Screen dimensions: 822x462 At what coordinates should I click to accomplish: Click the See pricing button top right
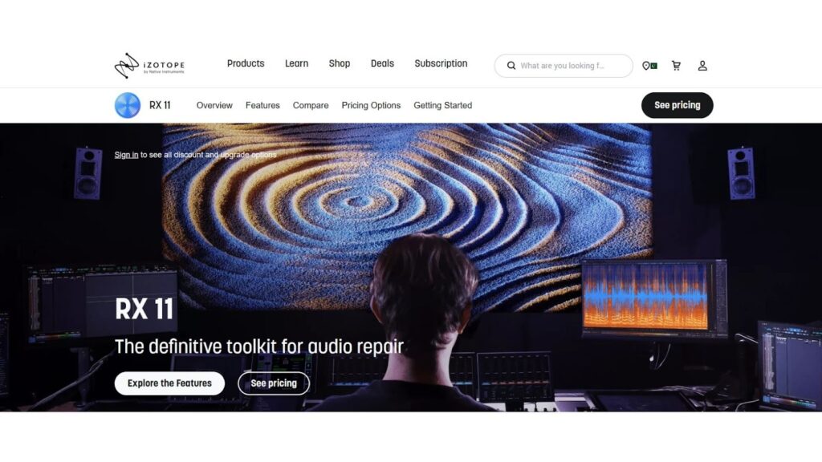677,105
